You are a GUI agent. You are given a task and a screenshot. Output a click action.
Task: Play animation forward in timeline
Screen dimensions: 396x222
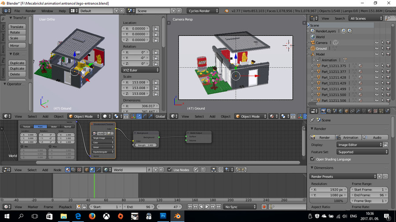[207, 207]
